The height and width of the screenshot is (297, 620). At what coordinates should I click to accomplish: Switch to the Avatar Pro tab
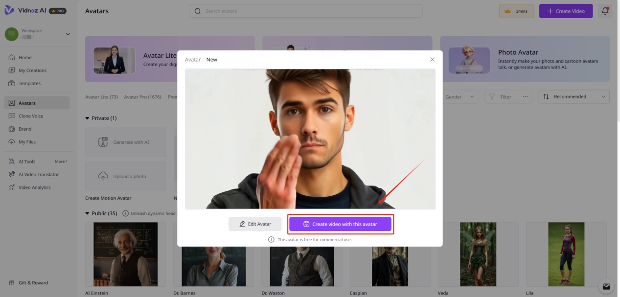(x=142, y=97)
